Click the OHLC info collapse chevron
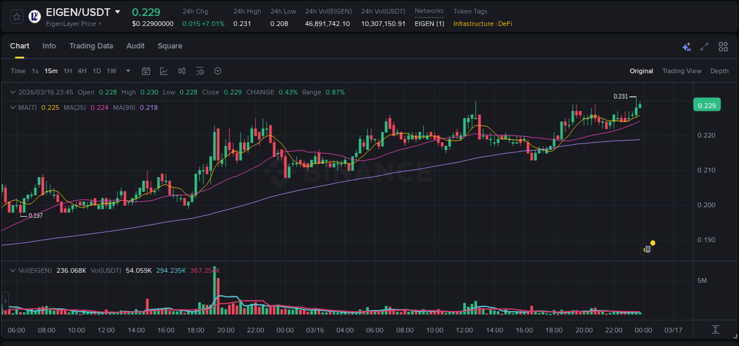 pyautogui.click(x=12, y=92)
